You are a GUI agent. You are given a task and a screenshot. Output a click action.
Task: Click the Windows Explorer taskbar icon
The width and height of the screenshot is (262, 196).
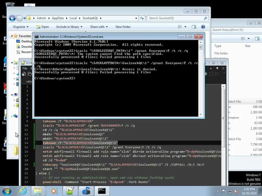coord(38,191)
